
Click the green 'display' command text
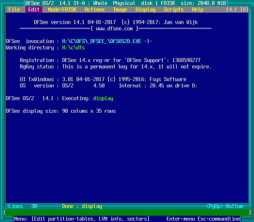pyautogui.click(x=103, y=98)
